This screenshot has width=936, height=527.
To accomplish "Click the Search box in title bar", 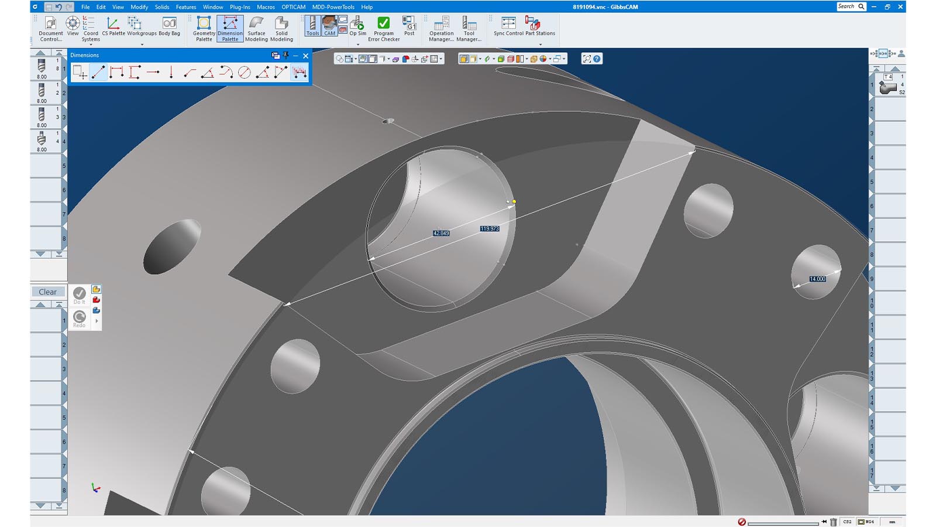I will tap(851, 6).
